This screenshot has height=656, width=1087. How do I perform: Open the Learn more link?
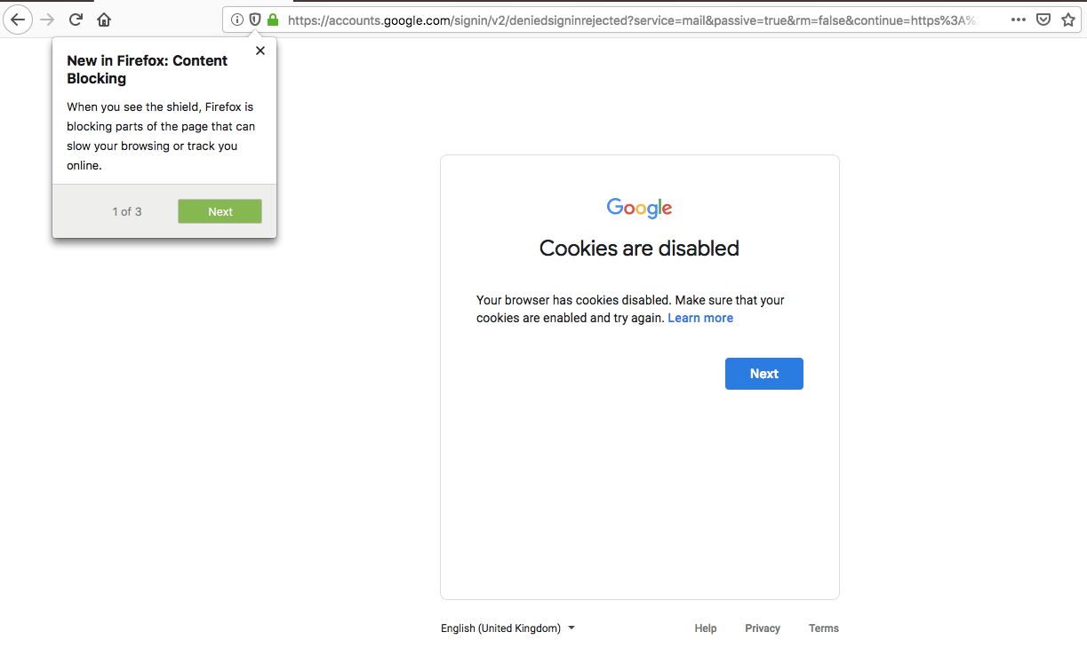point(700,318)
